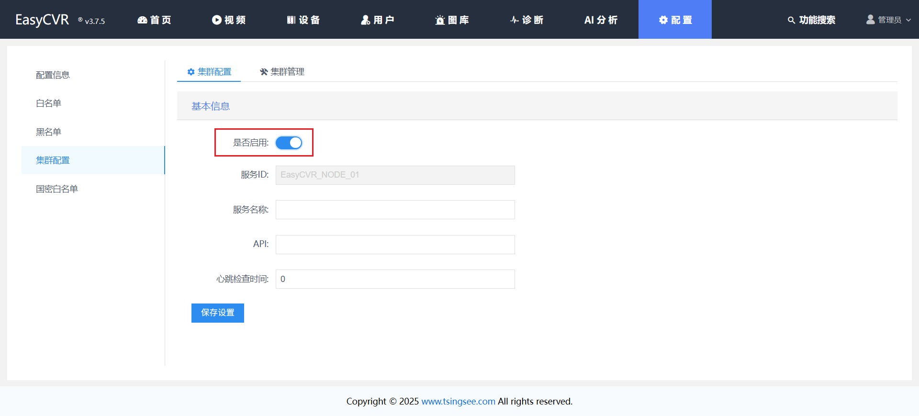Screen dimensions: 919x416
Task: Click the EasyCVR logo
Action: tap(42, 20)
